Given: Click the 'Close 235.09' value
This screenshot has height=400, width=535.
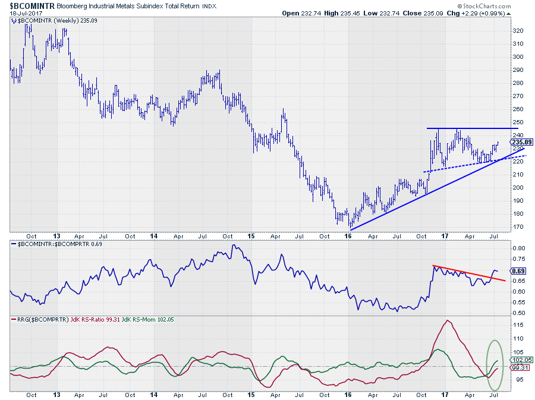Looking at the screenshot, I should pos(423,13).
